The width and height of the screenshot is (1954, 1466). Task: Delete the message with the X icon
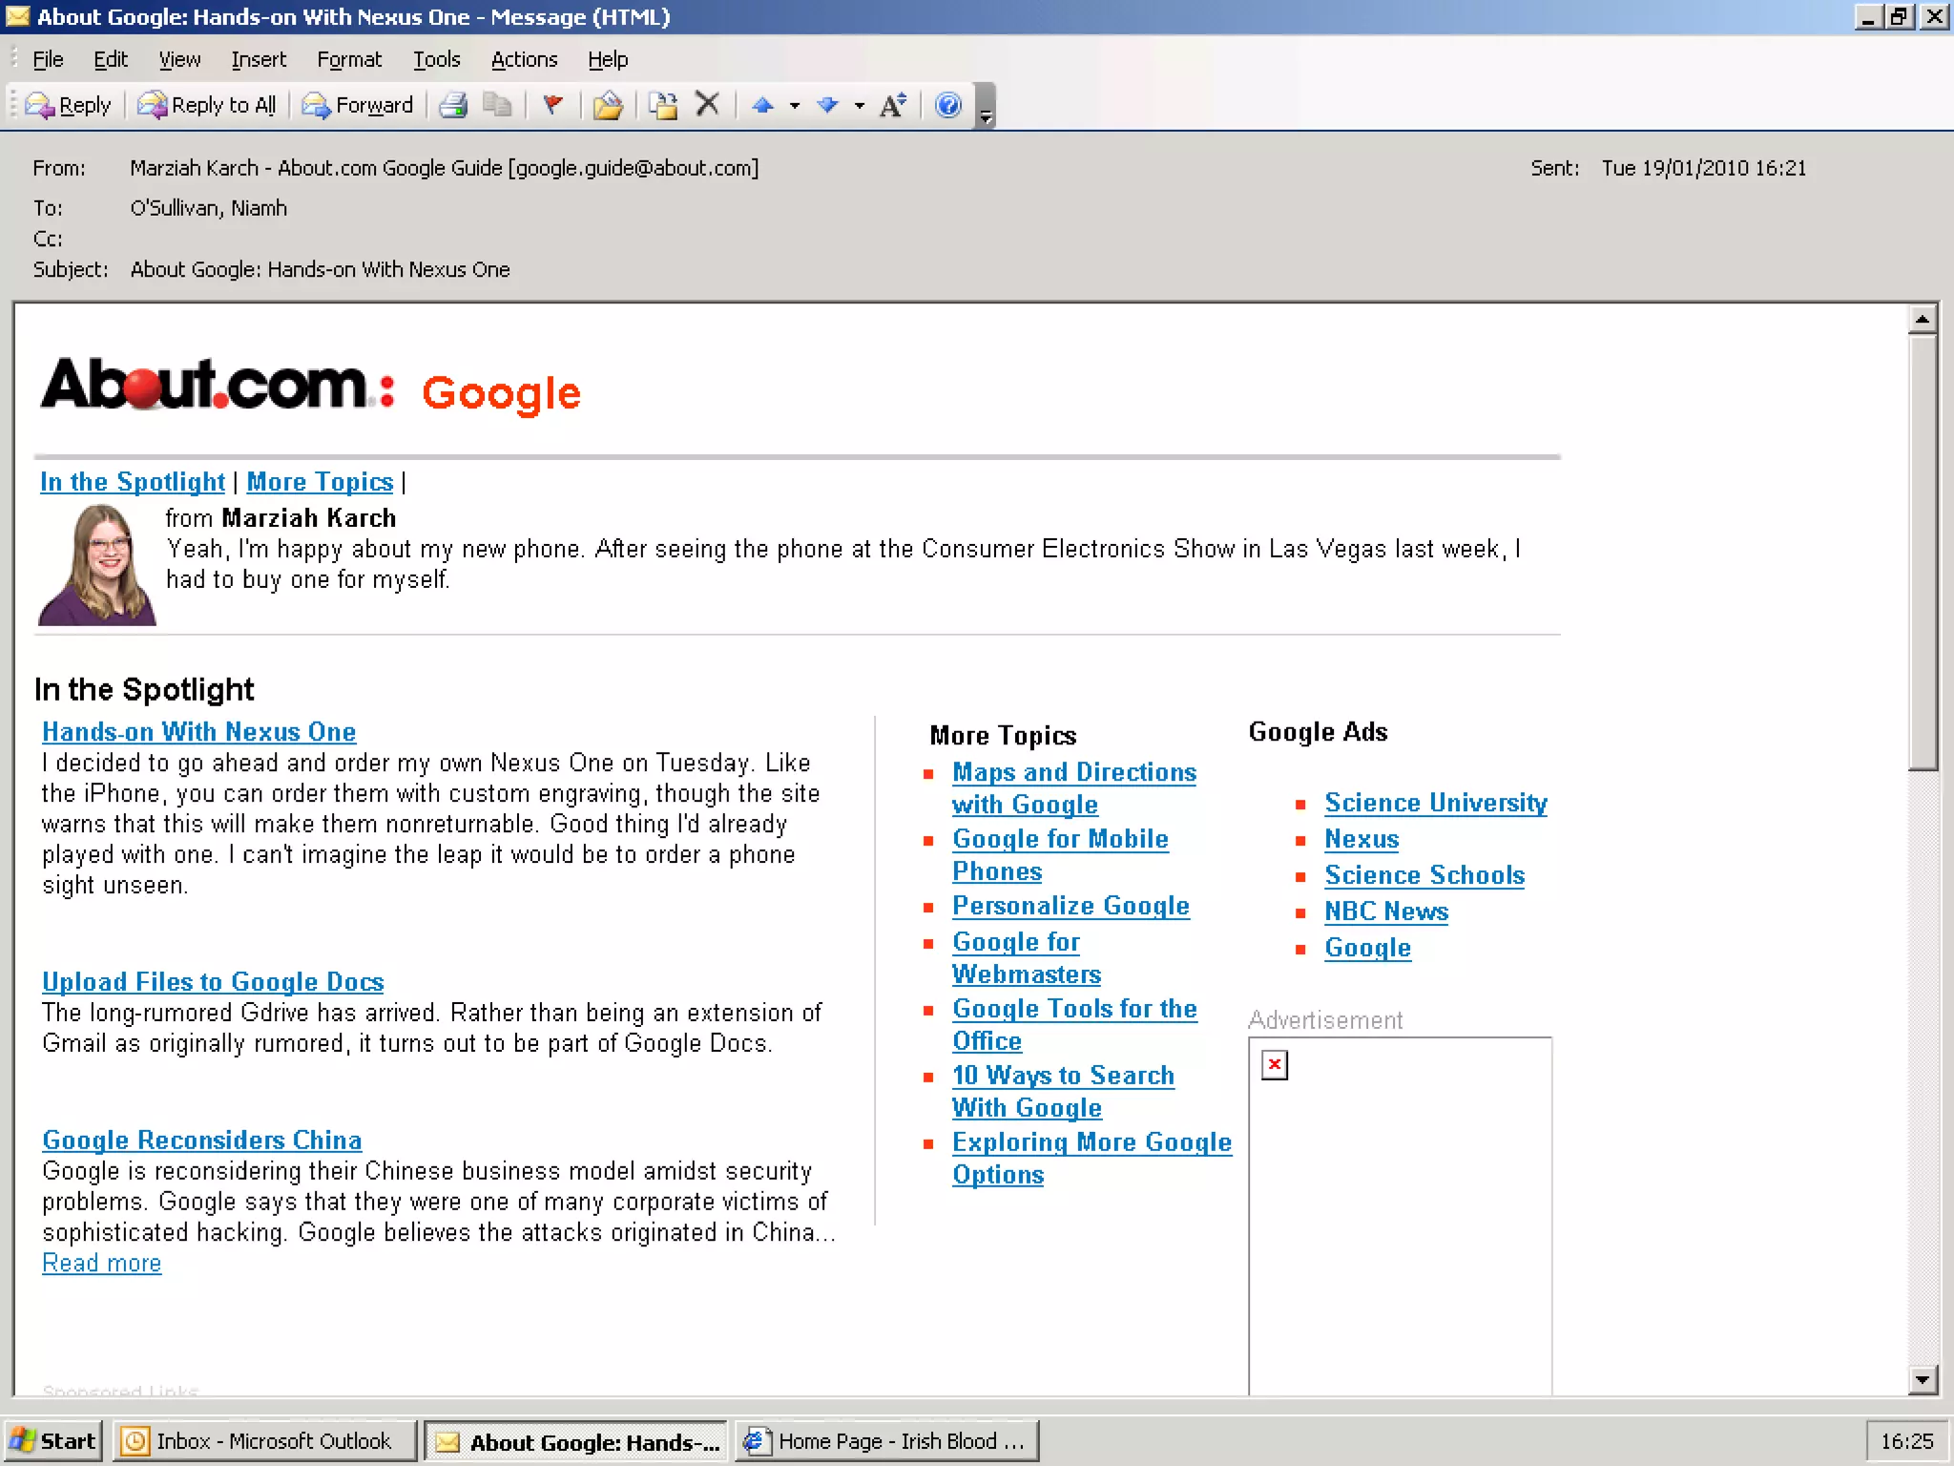tap(707, 104)
